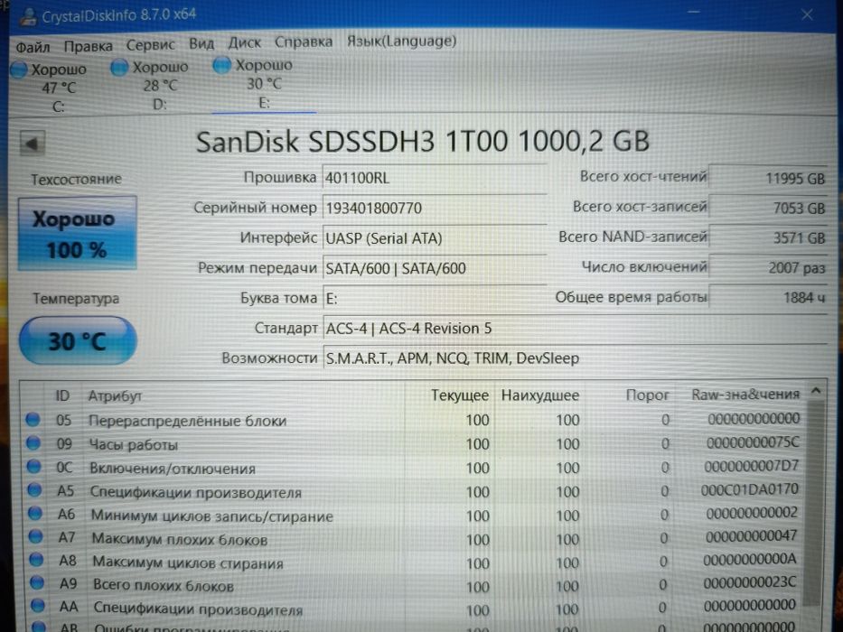Open the Файл menu
The height and width of the screenshot is (632, 843).
[x=33, y=47]
